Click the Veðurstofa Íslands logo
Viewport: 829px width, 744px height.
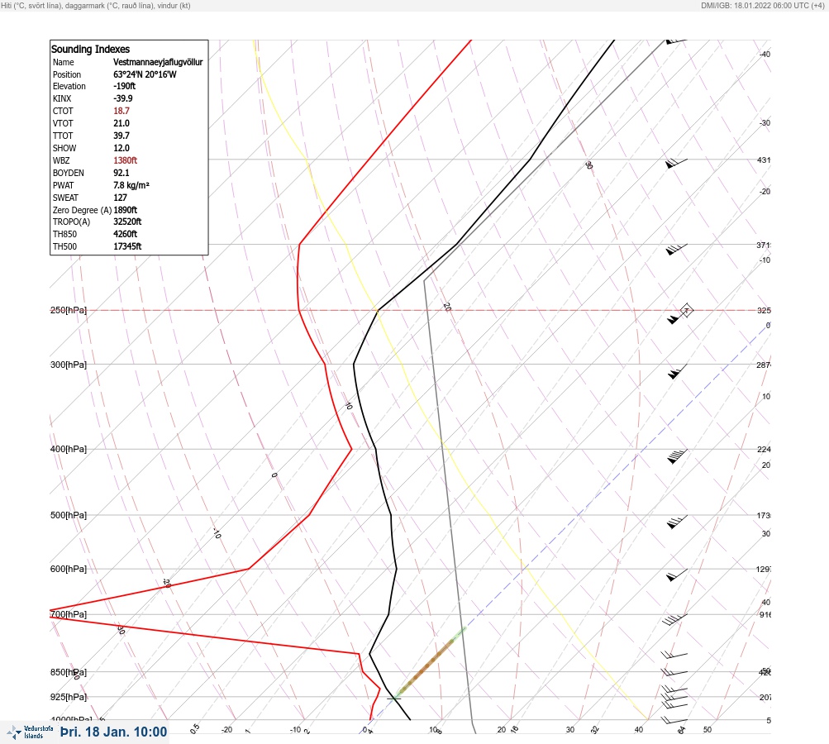pos(30,732)
